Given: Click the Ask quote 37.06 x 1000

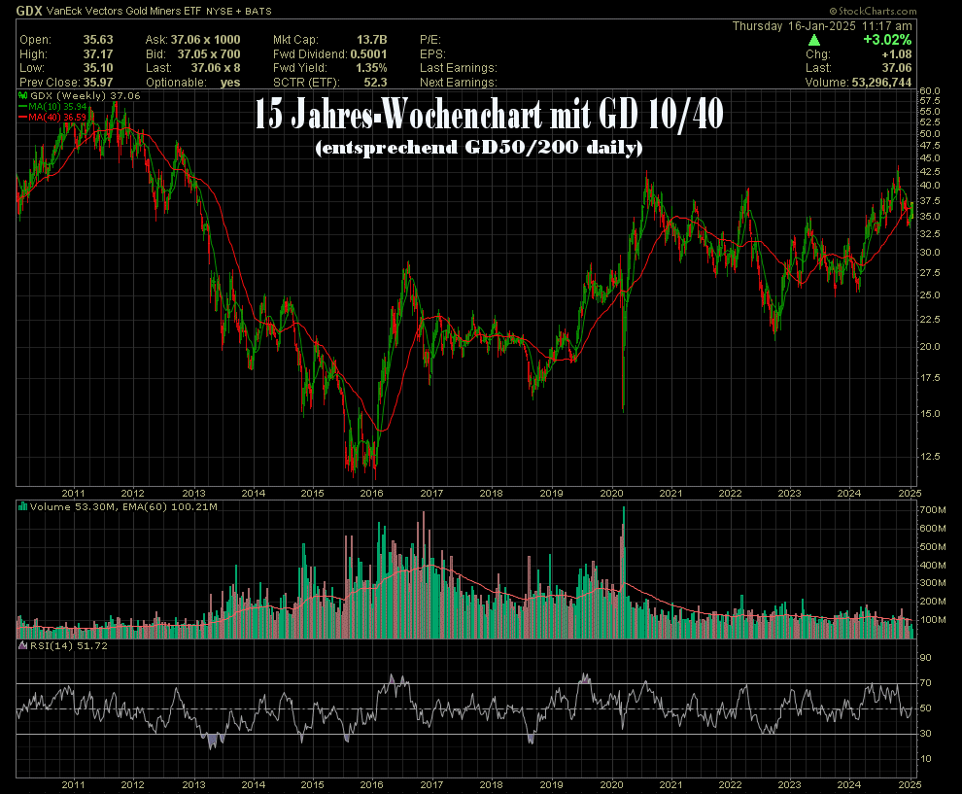Looking at the screenshot, I should pos(206,40).
